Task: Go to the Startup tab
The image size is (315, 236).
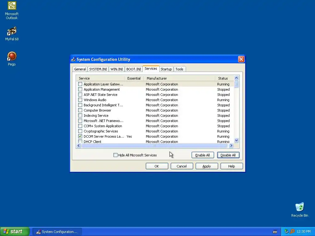Action: pos(166,69)
